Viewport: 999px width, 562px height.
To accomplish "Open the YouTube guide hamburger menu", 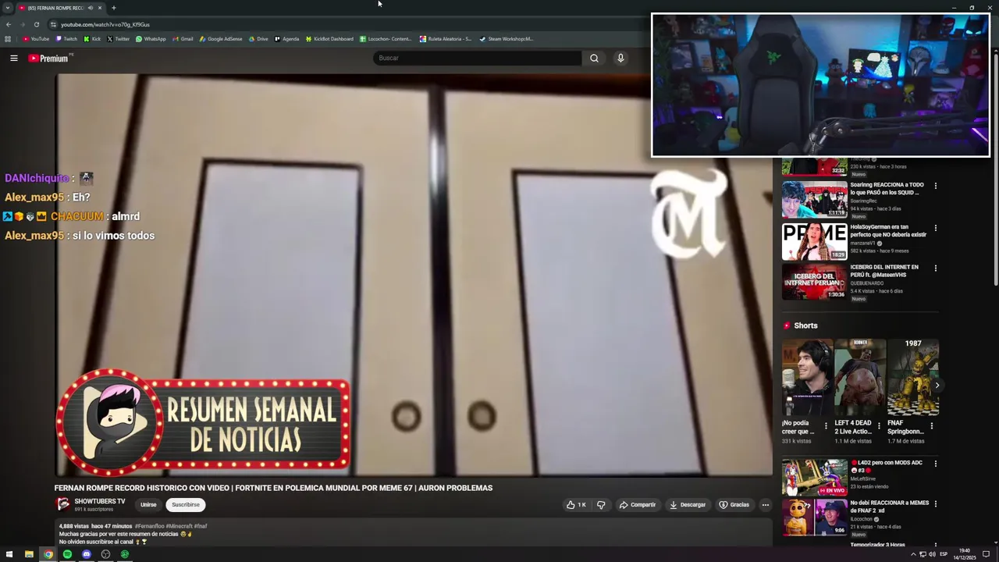I will 14,58.
